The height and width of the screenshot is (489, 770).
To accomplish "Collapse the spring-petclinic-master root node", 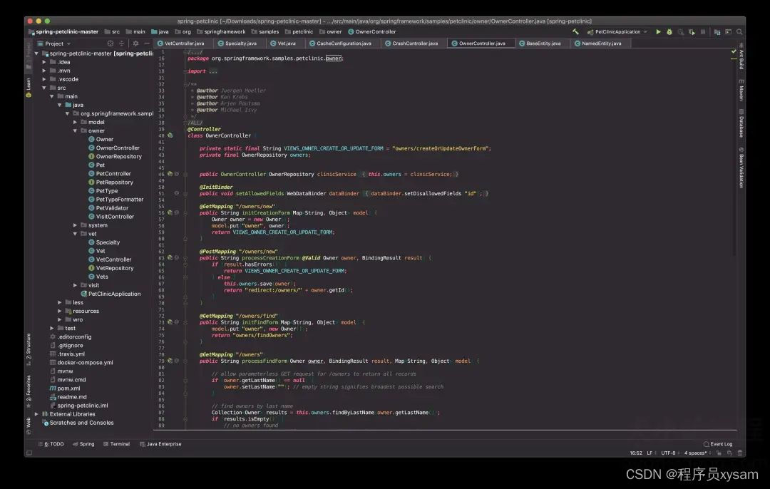I will point(36,53).
